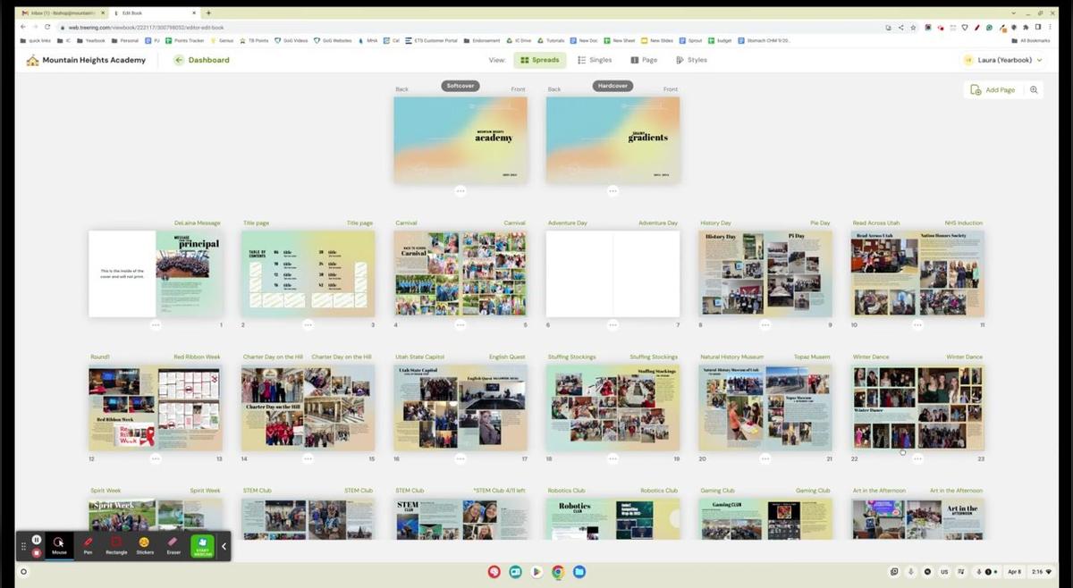Click the 'English Quest' page label
The image size is (1073, 588).
click(506, 357)
